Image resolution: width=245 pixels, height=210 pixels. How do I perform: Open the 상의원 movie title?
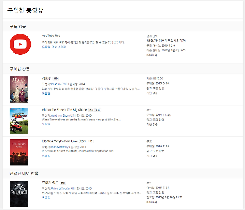coord(47,79)
